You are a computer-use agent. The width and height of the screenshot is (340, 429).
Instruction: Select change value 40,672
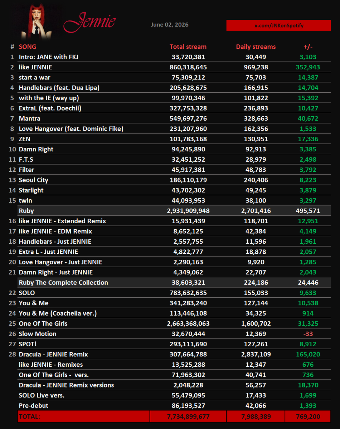[308, 118]
